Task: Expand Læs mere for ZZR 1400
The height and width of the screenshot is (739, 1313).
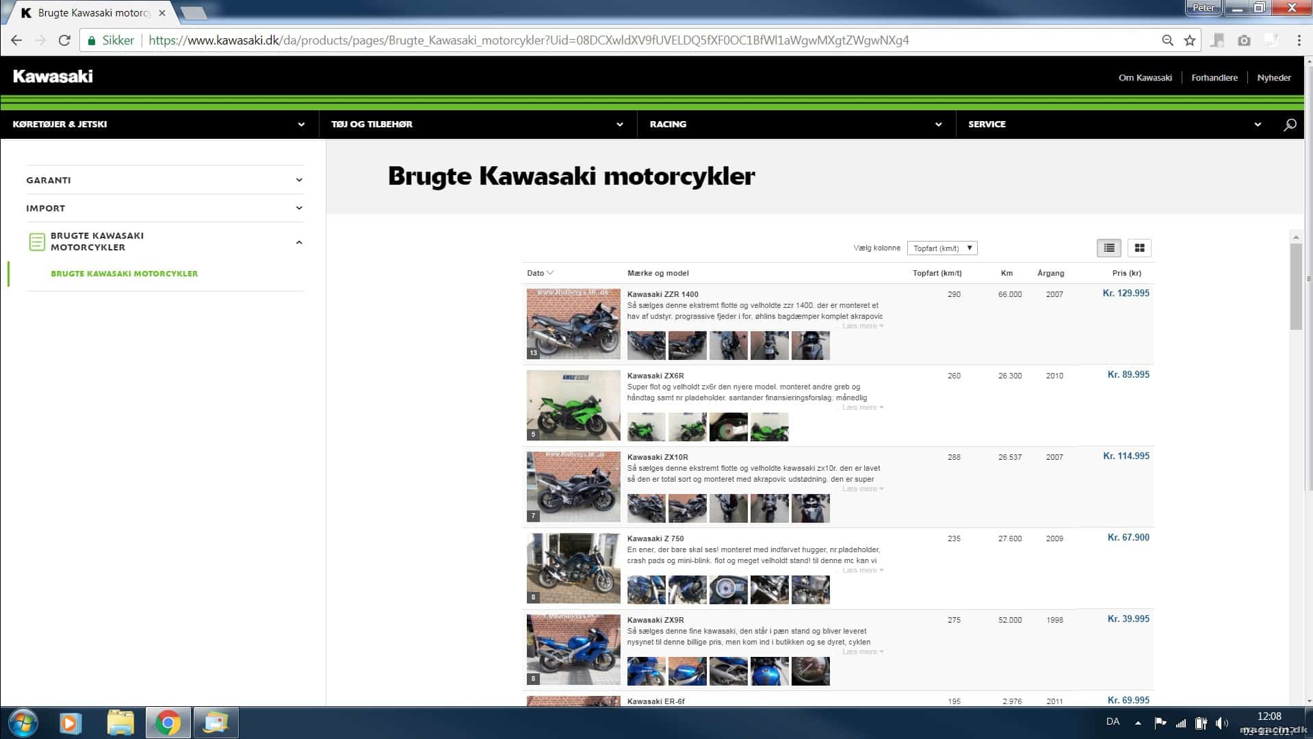Action: 863,326
